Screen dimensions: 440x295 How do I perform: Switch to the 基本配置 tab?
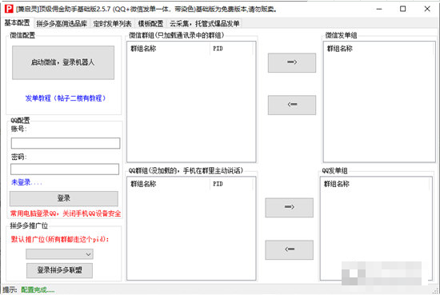(17, 22)
